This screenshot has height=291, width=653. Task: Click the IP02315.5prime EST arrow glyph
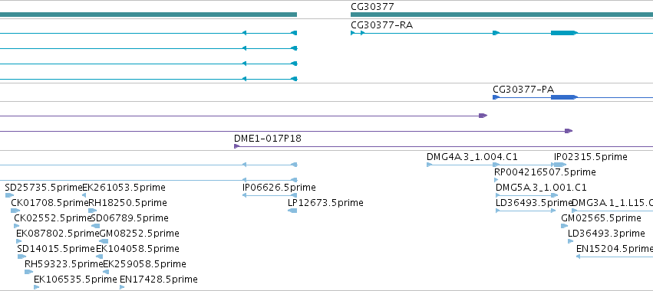pyautogui.click(x=560, y=165)
